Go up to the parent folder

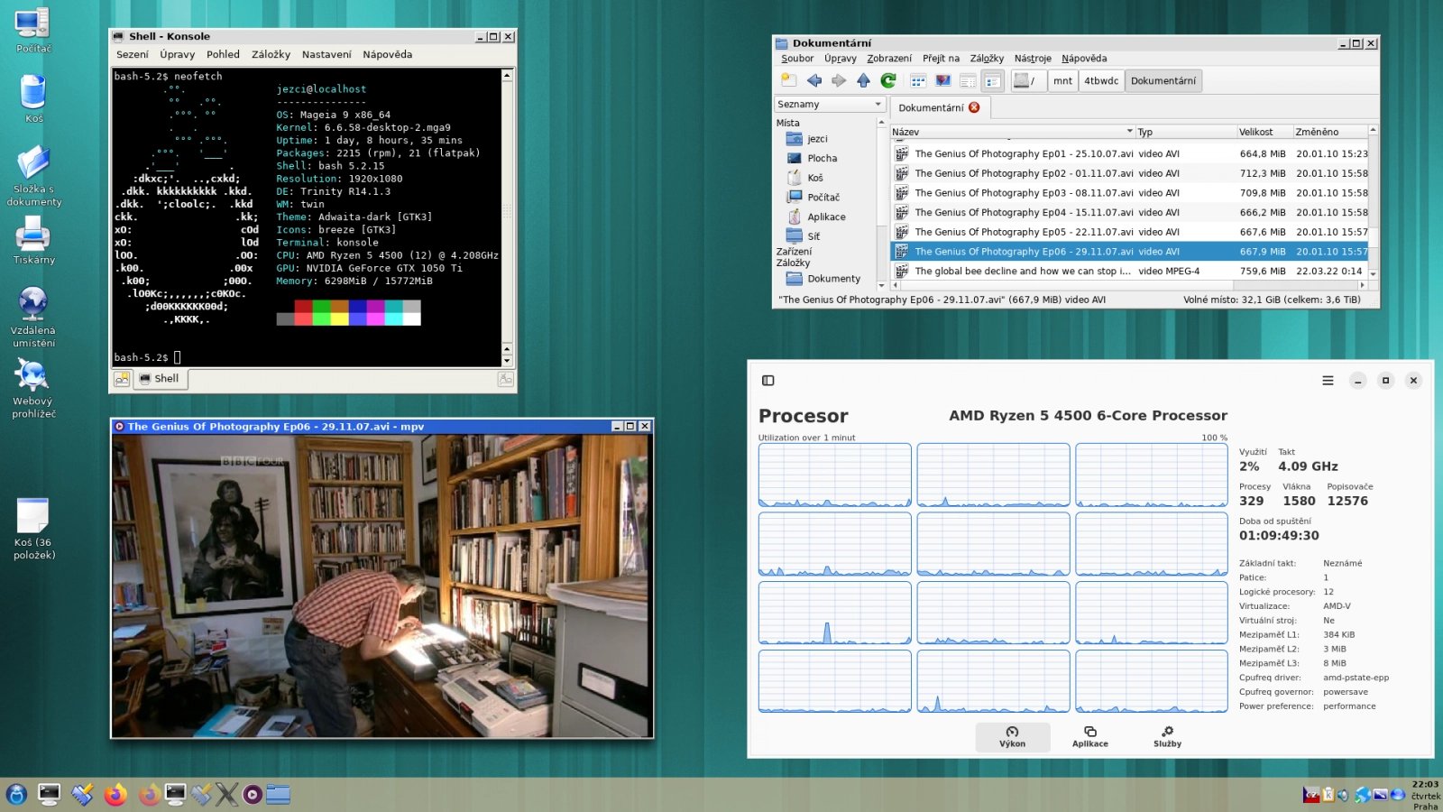pyautogui.click(x=863, y=81)
